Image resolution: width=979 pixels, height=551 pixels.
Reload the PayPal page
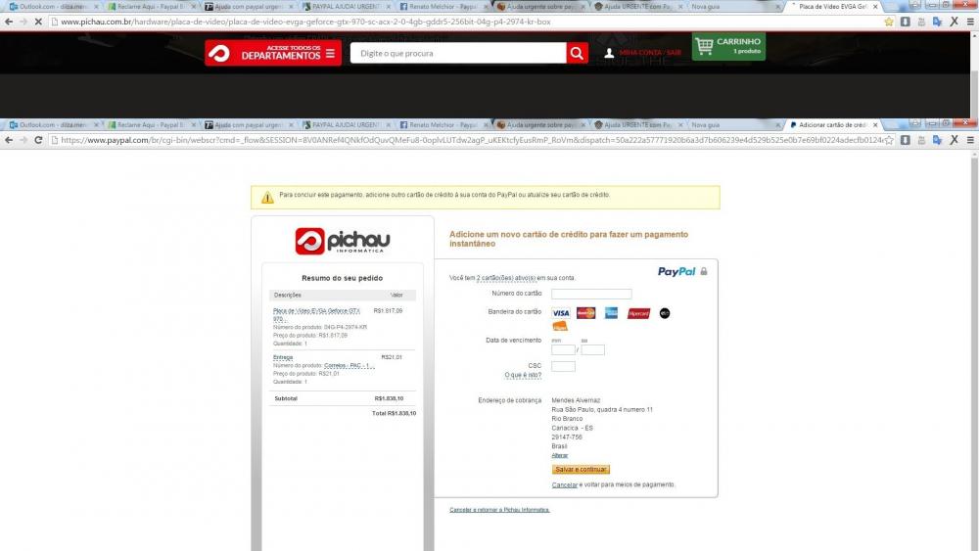coord(38,140)
